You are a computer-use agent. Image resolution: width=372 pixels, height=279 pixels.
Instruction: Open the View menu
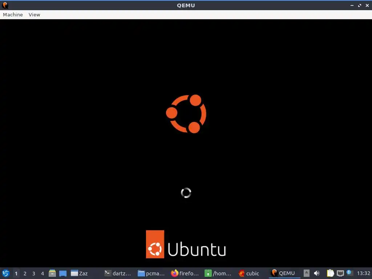coord(35,15)
